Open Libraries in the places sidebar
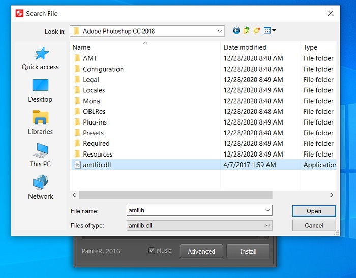Image resolution: width=356 pixels, height=278 pixels. pos(40,123)
